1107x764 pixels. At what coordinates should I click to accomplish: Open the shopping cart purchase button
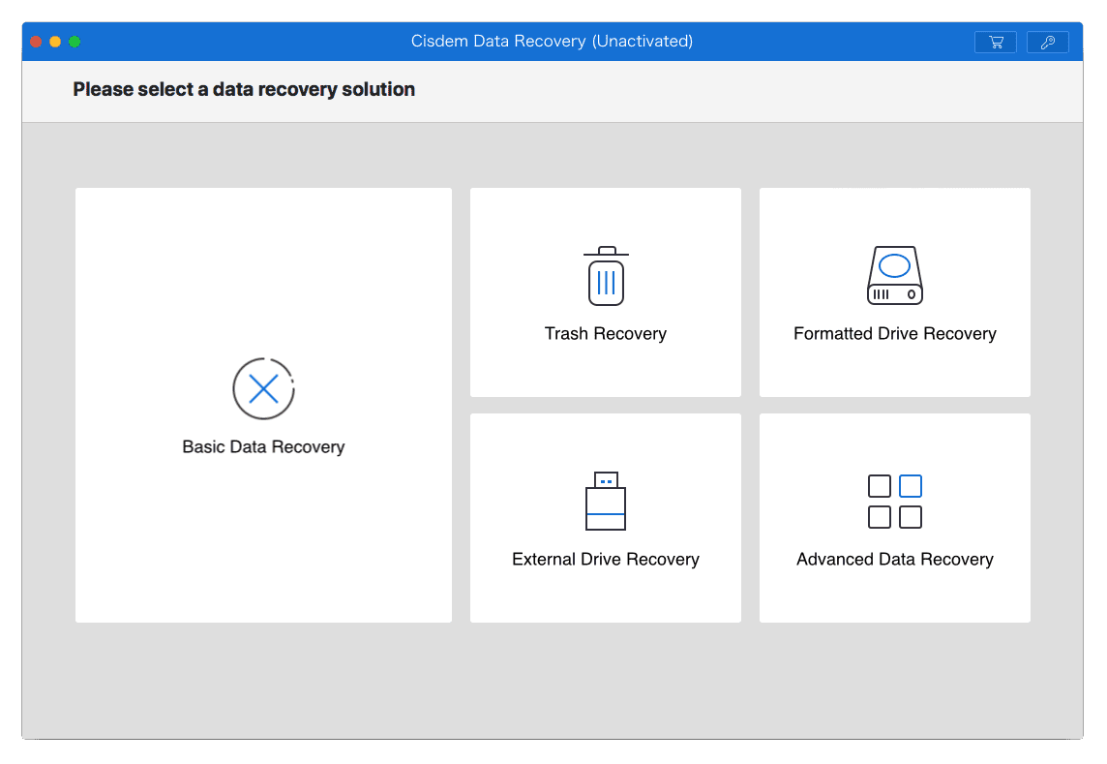click(995, 43)
